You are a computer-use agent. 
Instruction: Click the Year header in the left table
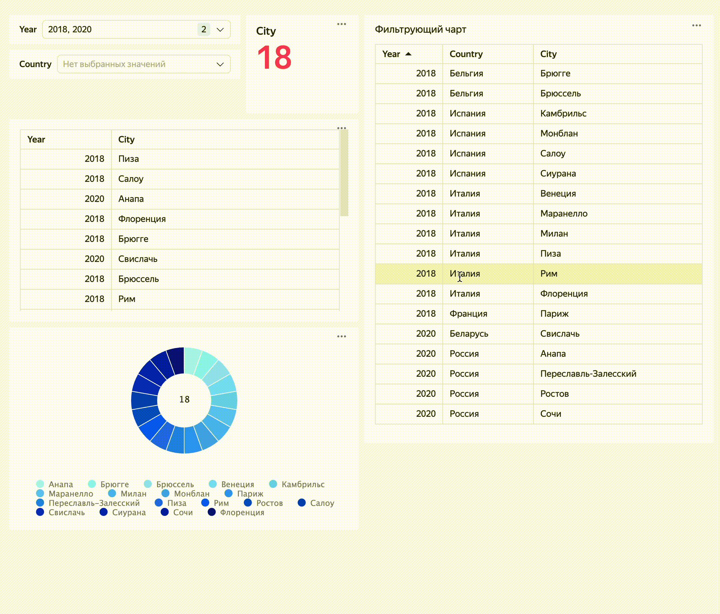pos(36,139)
